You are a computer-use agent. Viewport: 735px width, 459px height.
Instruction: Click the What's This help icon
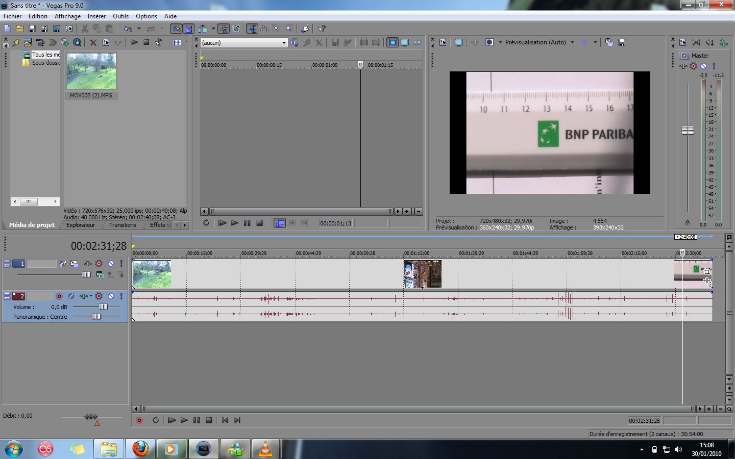(322, 29)
